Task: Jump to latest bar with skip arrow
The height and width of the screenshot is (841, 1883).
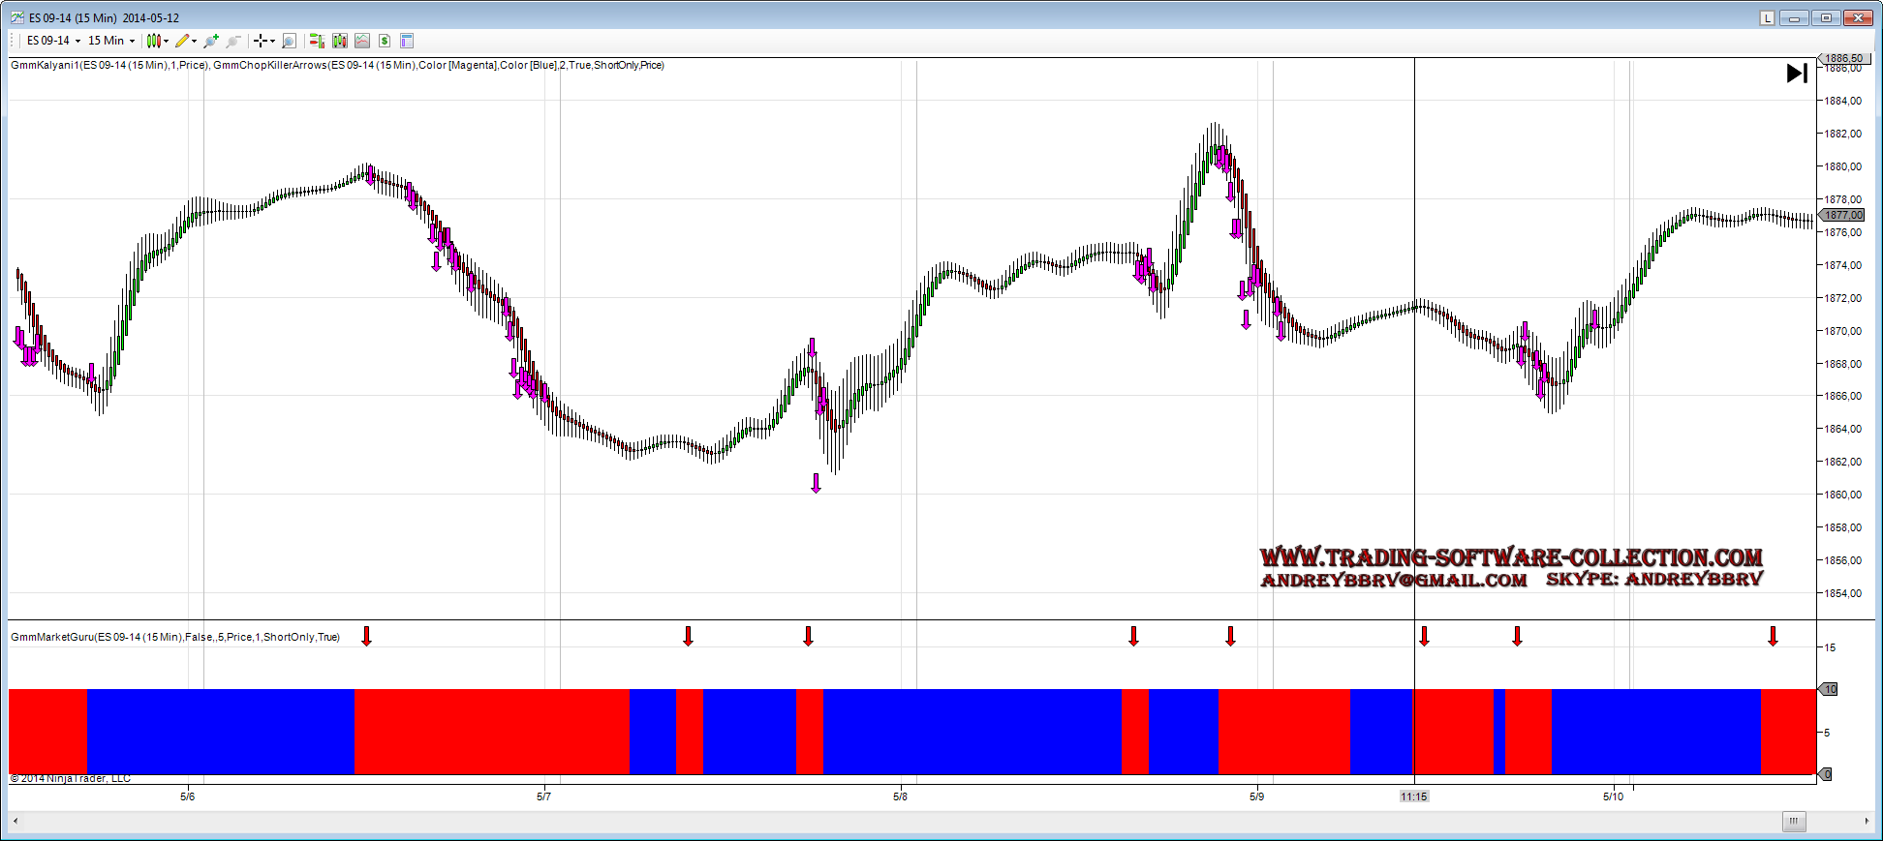Action: [1797, 74]
